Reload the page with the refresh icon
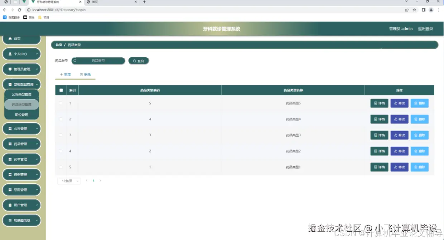This screenshot has height=240, width=444. [20, 10]
